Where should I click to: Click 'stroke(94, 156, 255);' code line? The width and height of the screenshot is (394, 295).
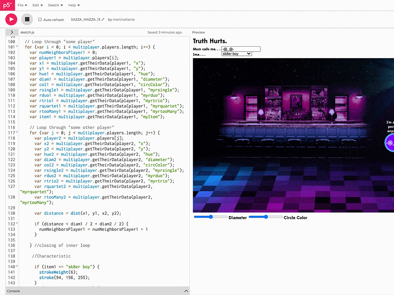[x=64, y=277]
